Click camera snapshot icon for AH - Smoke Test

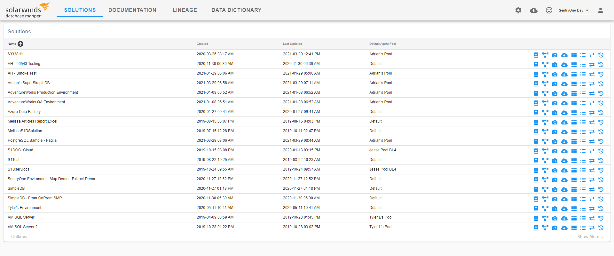[x=555, y=74]
